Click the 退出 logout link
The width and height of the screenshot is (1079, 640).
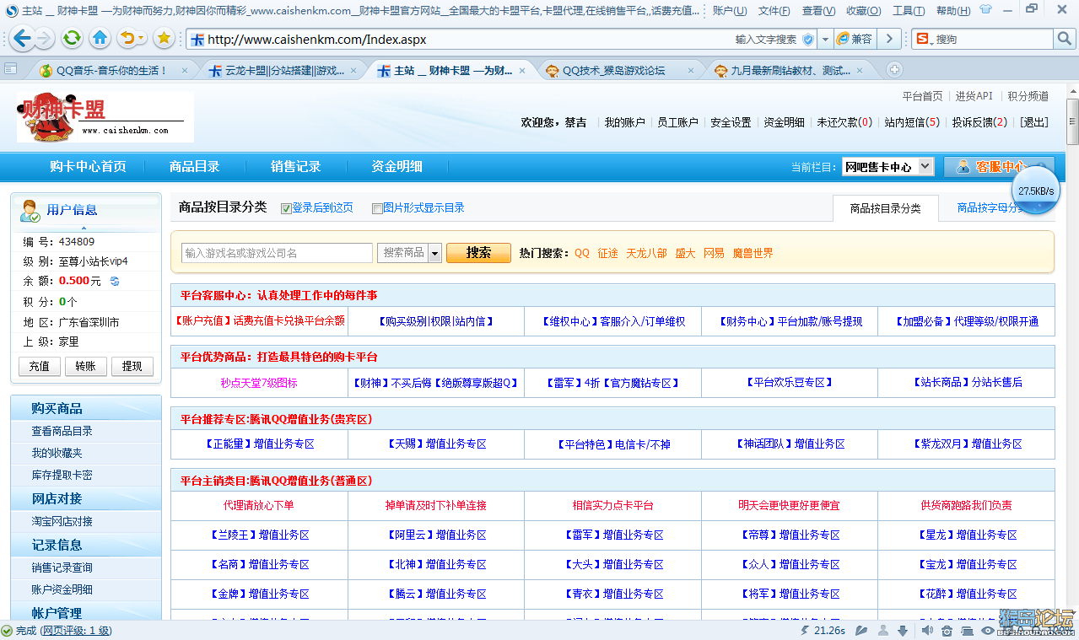coord(1034,122)
